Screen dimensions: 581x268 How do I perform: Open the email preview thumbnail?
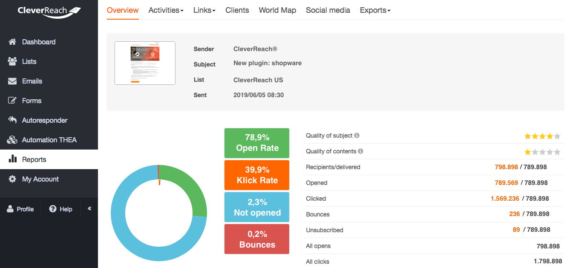145,63
